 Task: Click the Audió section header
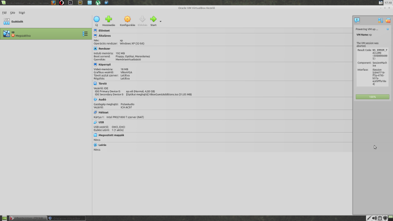point(102,100)
